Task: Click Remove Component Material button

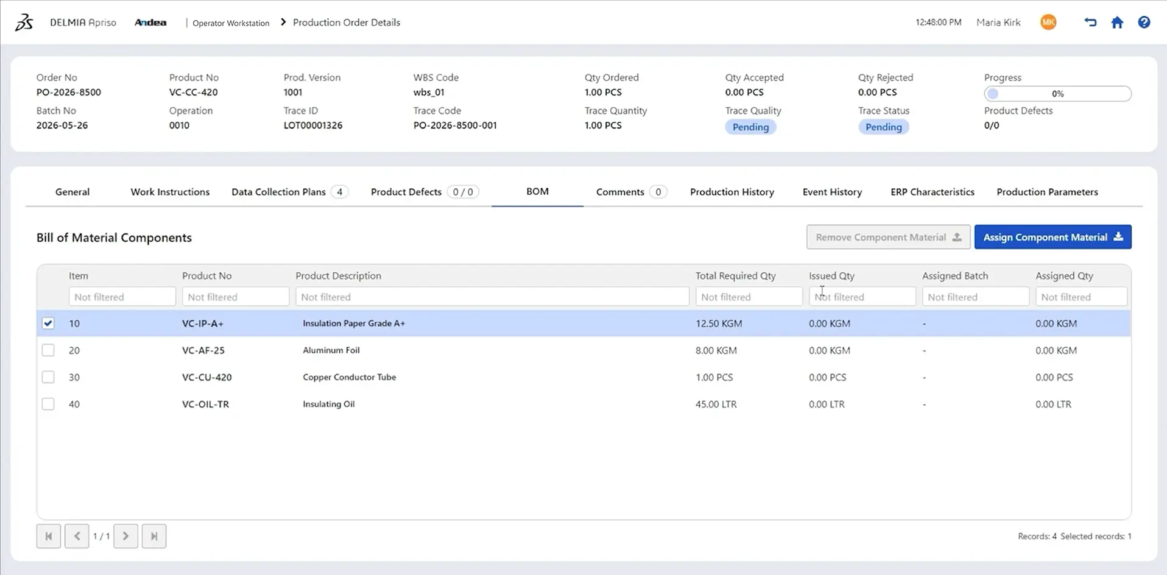Action: click(888, 237)
